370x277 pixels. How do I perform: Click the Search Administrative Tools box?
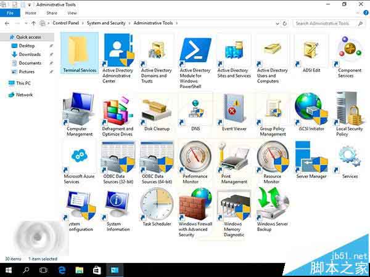point(329,23)
